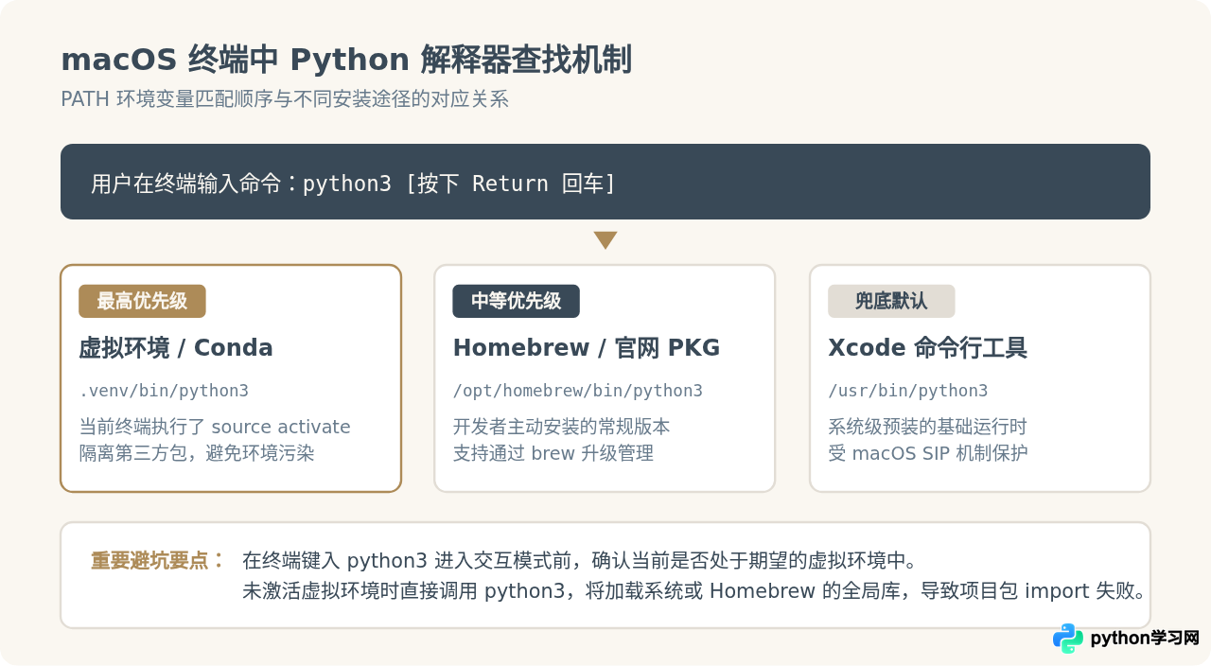Click the python3 command banner text
1211x666 pixels.
click(353, 184)
